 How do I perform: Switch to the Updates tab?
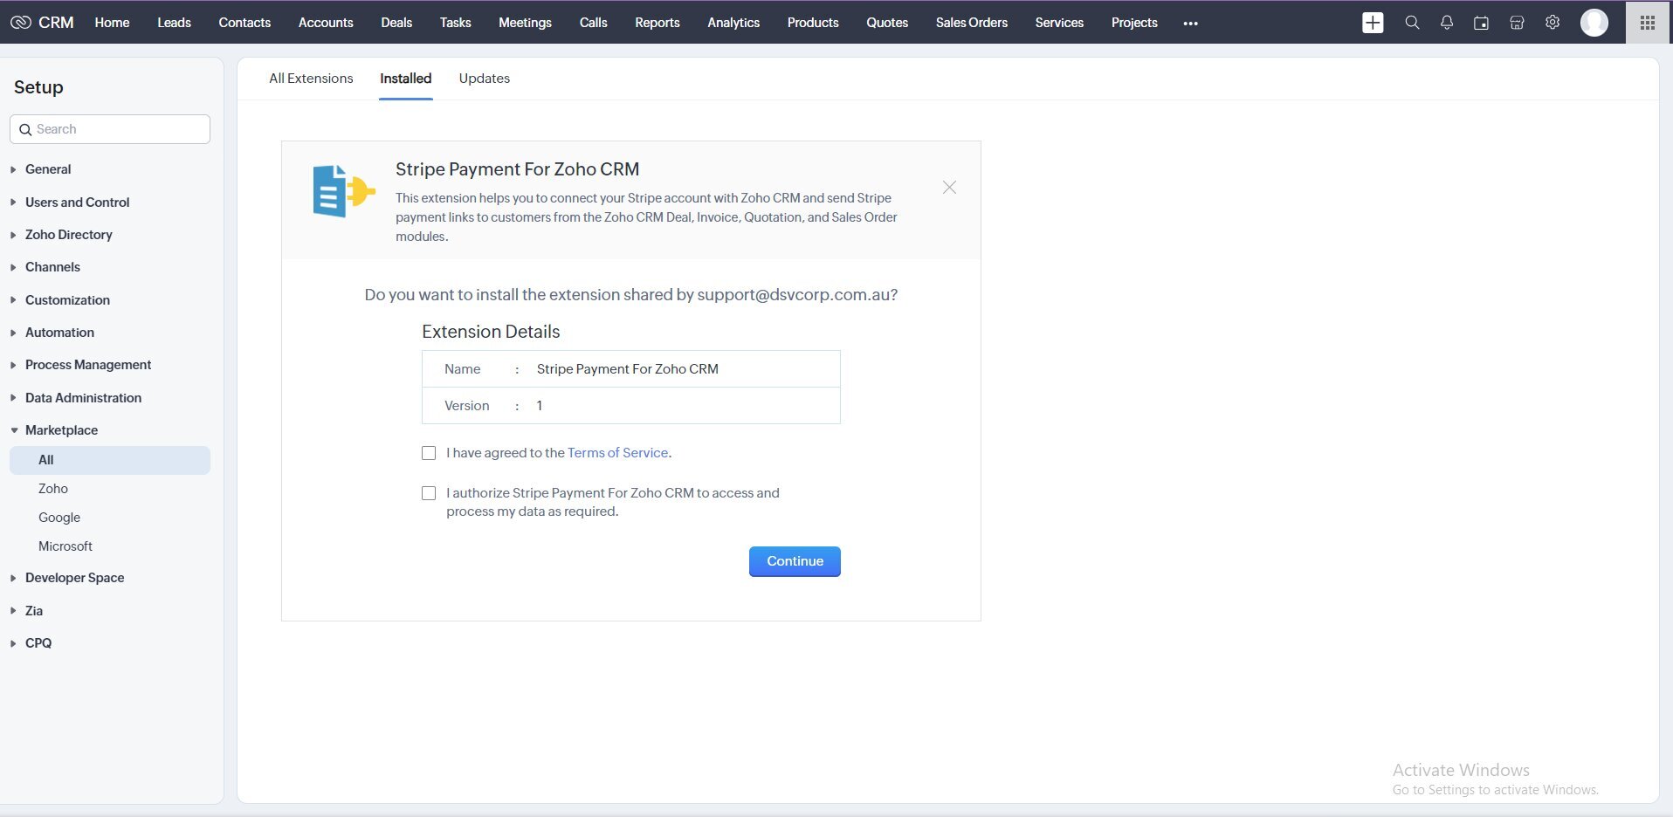[485, 79]
